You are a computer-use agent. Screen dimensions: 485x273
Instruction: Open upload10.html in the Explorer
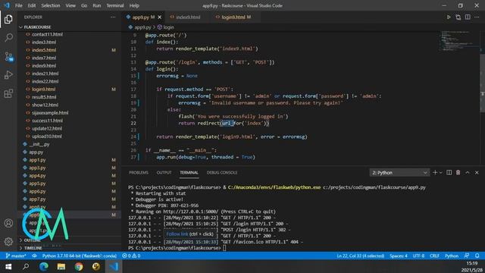coord(47,136)
